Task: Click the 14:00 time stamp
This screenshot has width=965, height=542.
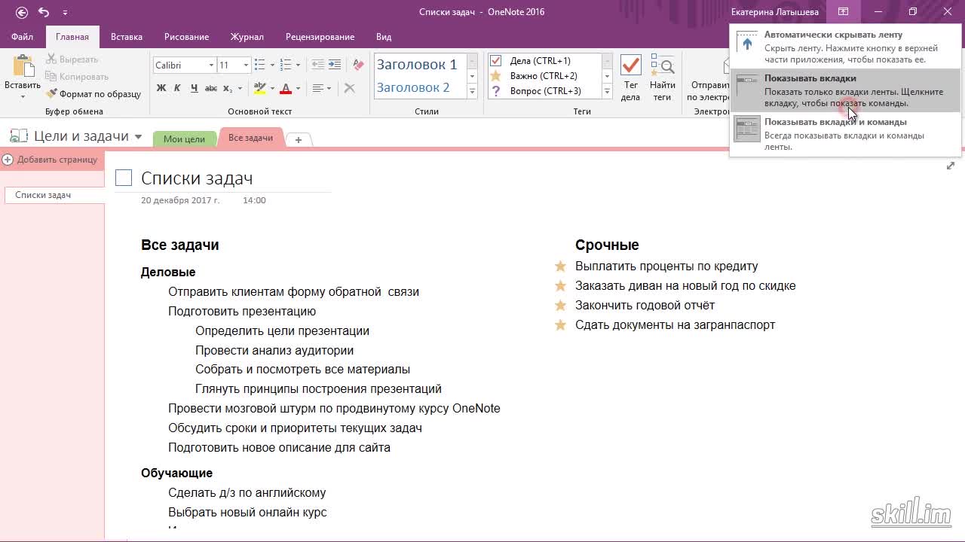Action: tap(254, 200)
